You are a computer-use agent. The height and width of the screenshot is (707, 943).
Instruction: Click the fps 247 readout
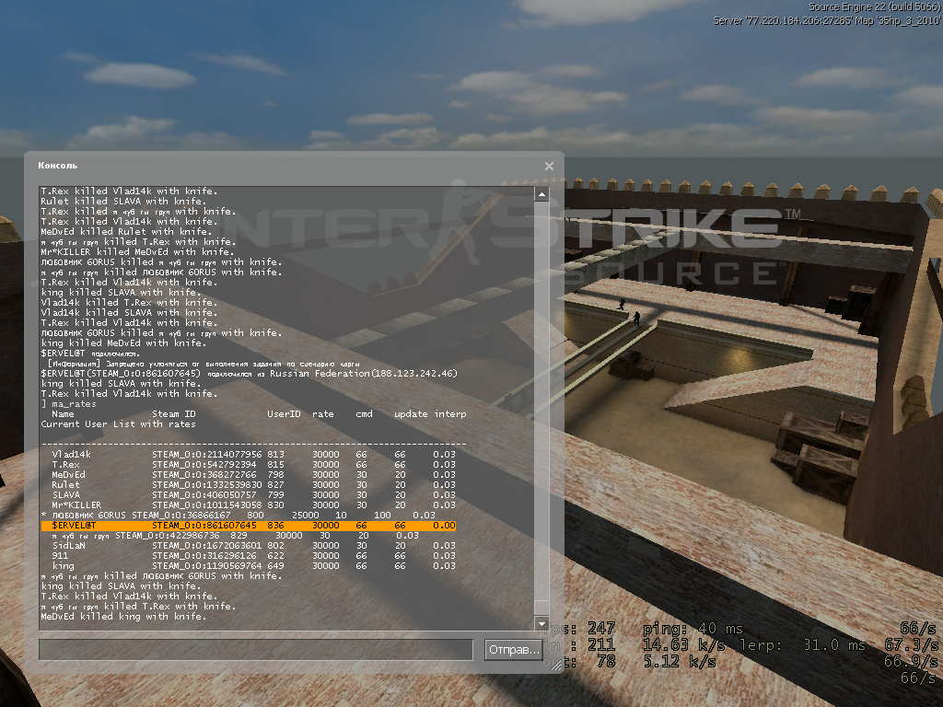tap(578, 629)
